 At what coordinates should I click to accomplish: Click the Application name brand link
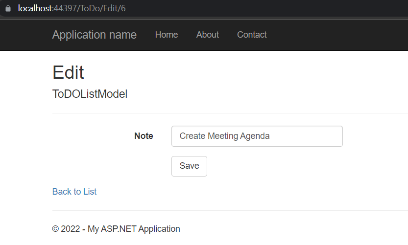95,35
